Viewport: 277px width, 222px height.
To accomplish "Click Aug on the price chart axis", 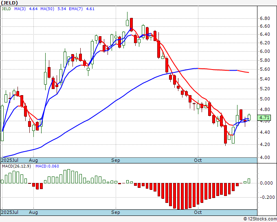I will click(x=33, y=160).
